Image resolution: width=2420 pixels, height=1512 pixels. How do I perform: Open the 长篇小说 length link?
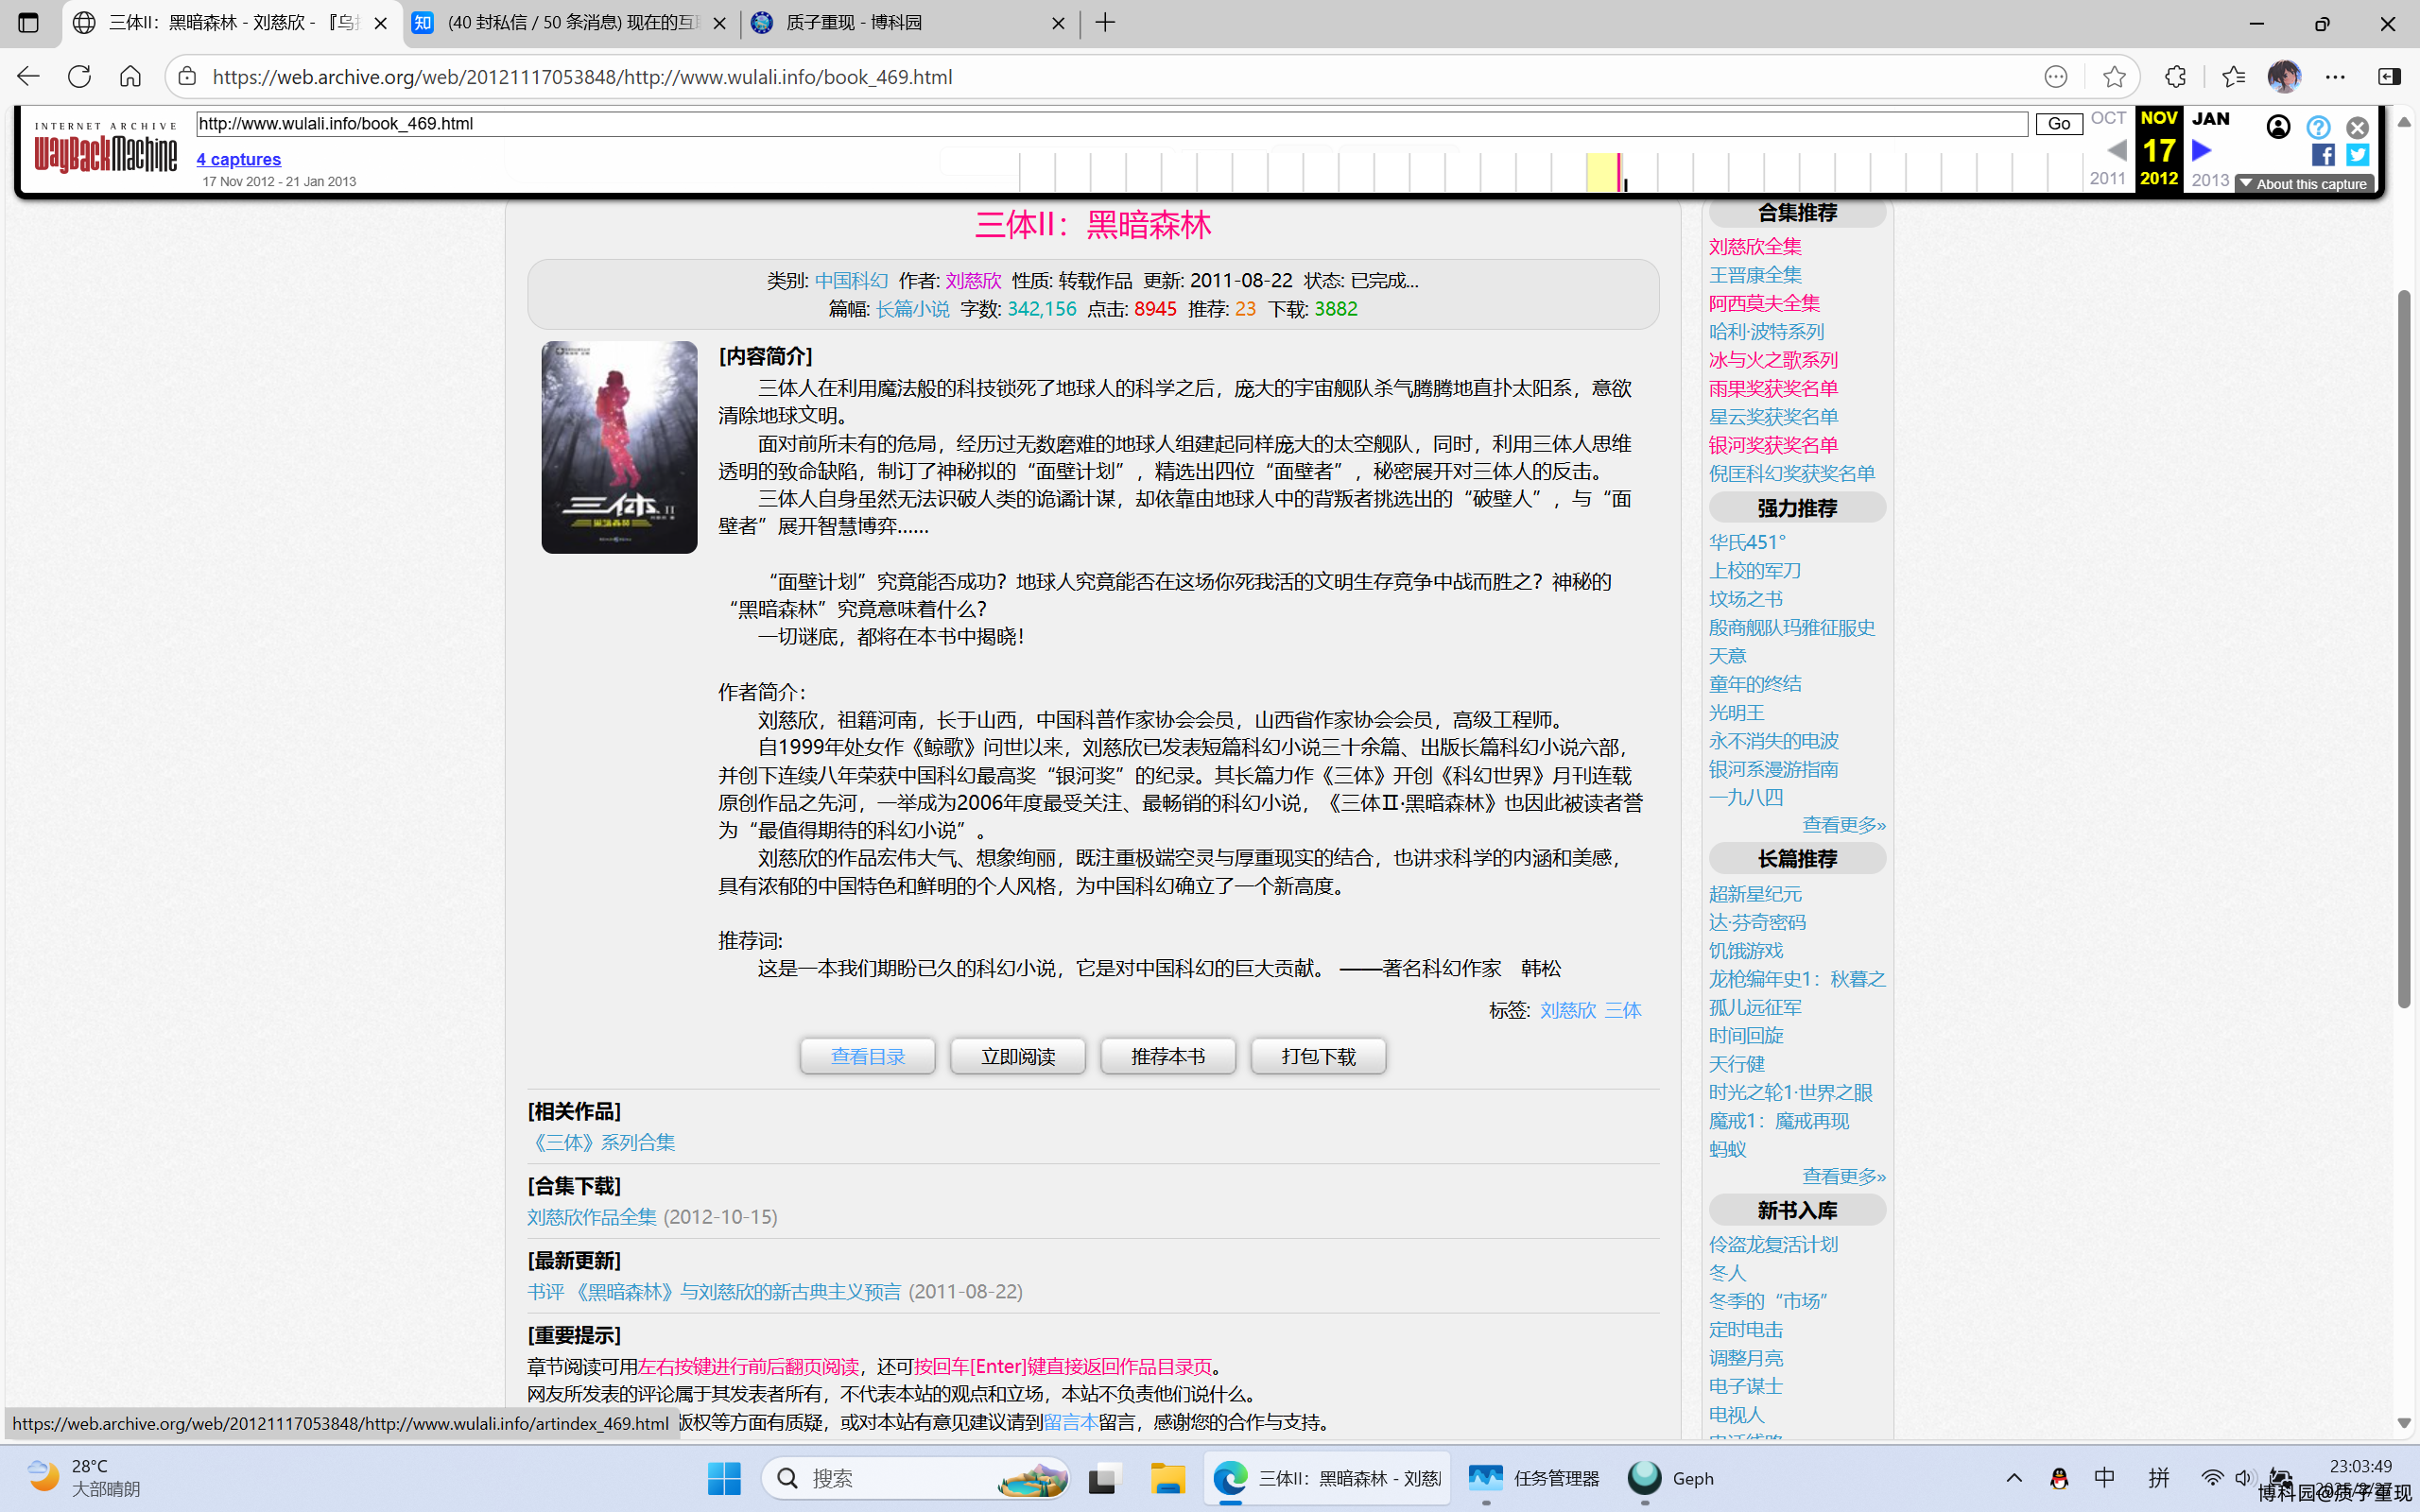913,309
